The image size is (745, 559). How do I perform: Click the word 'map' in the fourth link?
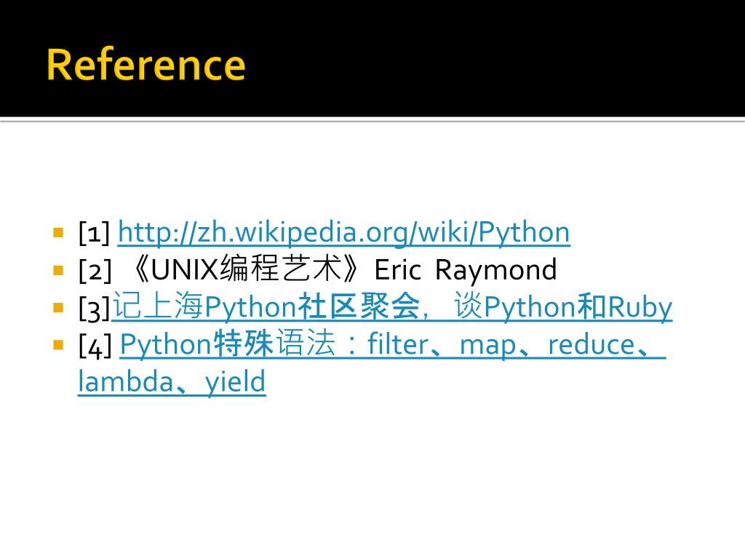coord(488,346)
